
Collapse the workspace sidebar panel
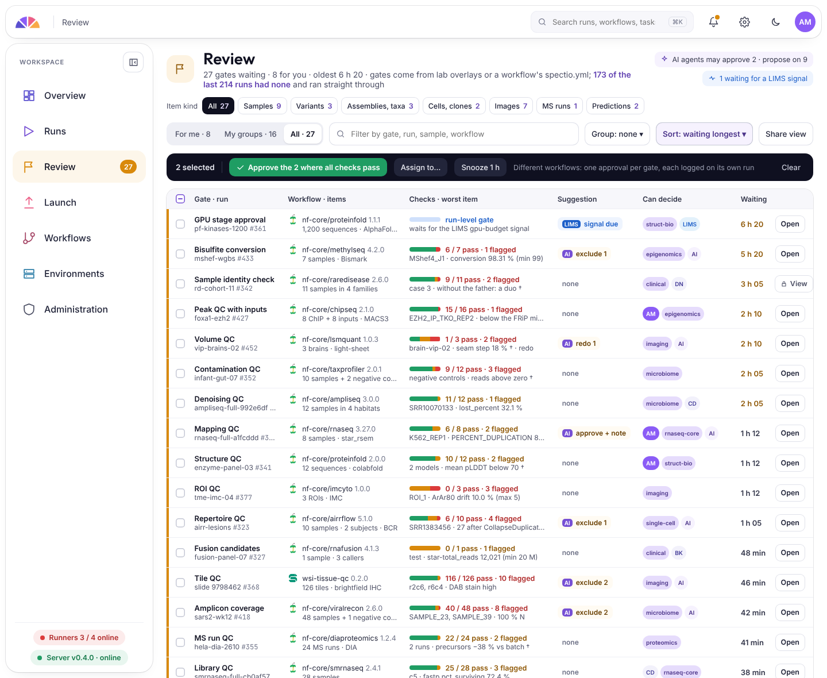tap(133, 62)
